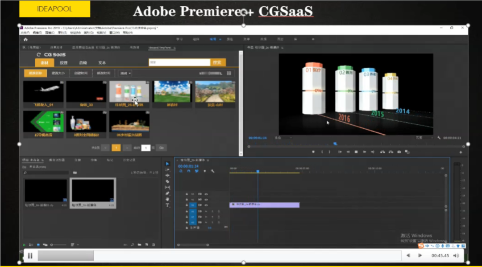The height and width of the screenshot is (267, 482).
Task: Open timeline display settings wrench
Action: pos(213,171)
